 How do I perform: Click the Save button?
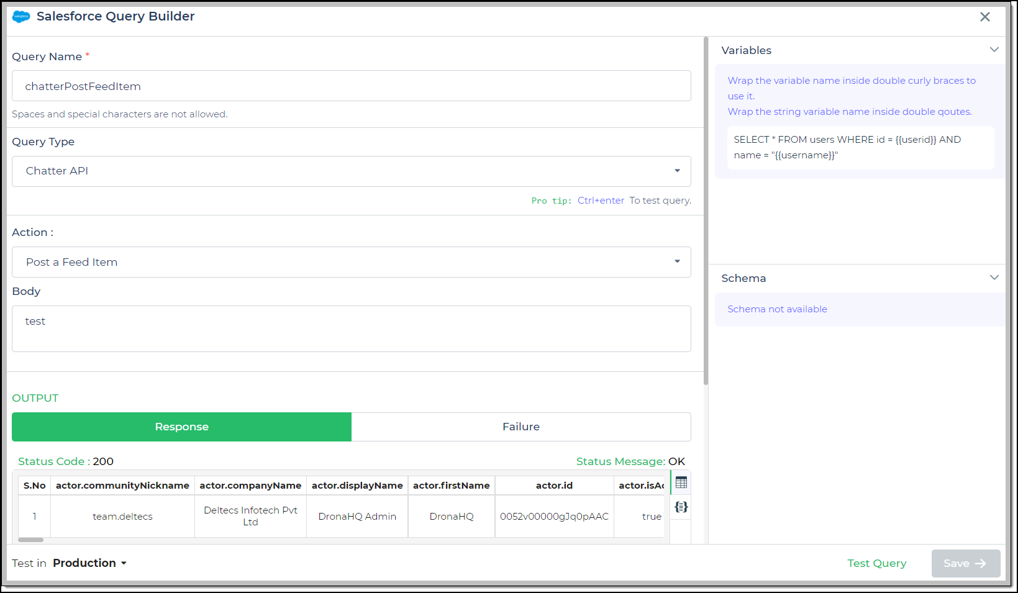966,563
